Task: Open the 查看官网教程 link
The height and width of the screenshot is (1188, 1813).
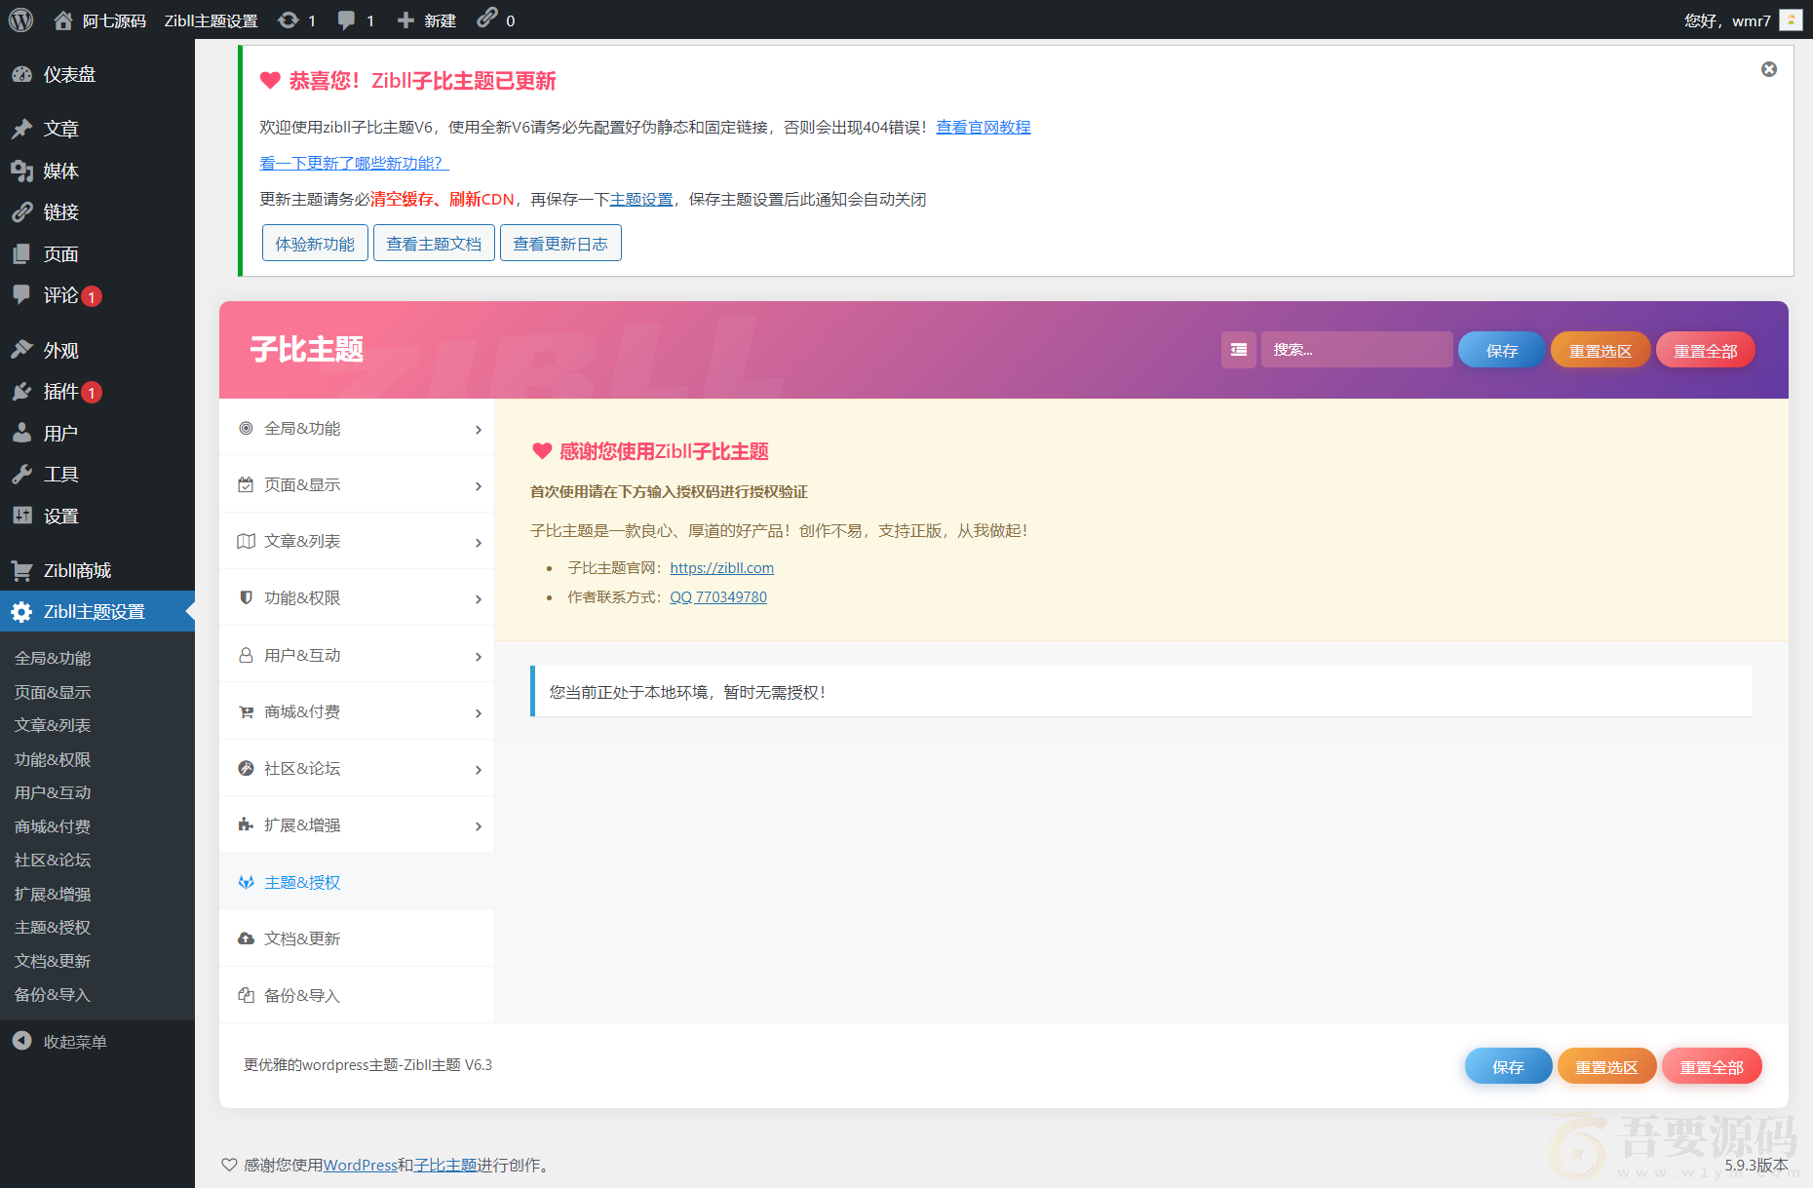Action: click(983, 127)
